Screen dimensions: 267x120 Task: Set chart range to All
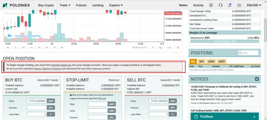pos(8,48)
